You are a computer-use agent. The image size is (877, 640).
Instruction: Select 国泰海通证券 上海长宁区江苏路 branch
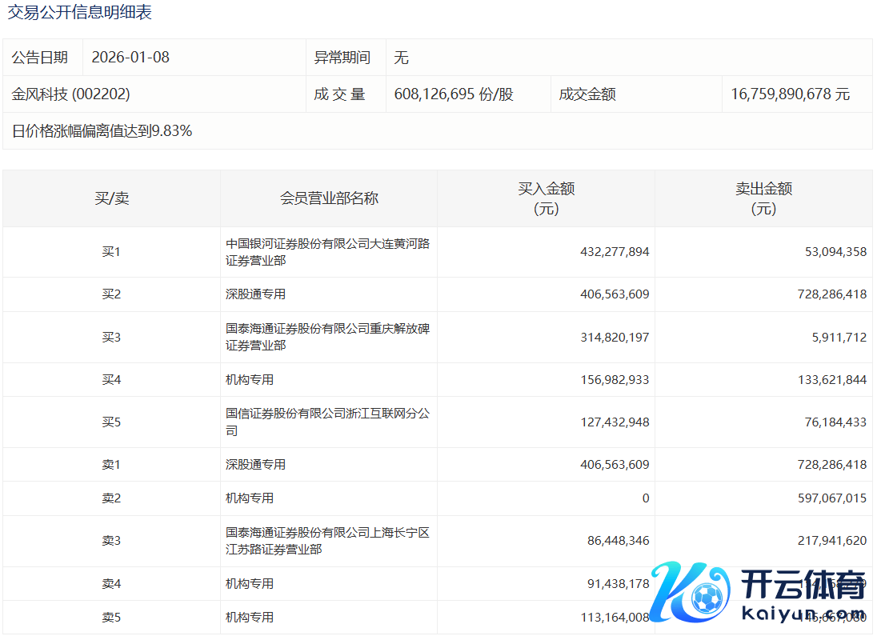(327, 541)
